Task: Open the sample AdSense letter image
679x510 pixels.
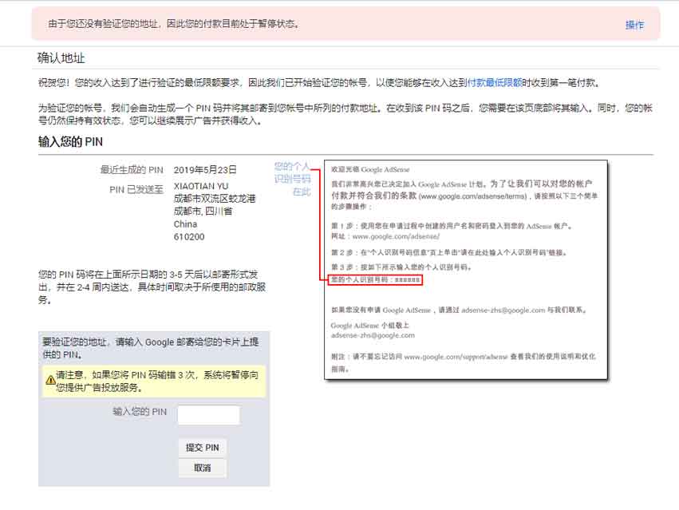Action: click(x=466, y=269)
